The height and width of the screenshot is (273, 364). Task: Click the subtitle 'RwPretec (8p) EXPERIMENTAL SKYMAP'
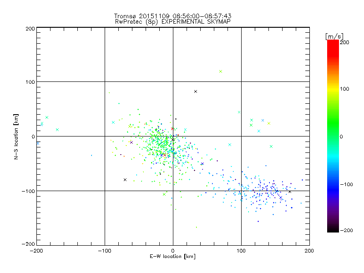[x=173, y=22]
